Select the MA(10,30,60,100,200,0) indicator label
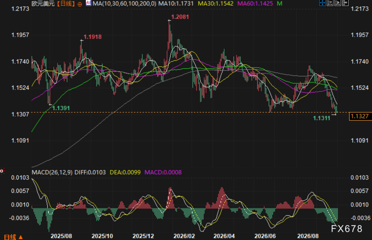 [x=124, y=3]
